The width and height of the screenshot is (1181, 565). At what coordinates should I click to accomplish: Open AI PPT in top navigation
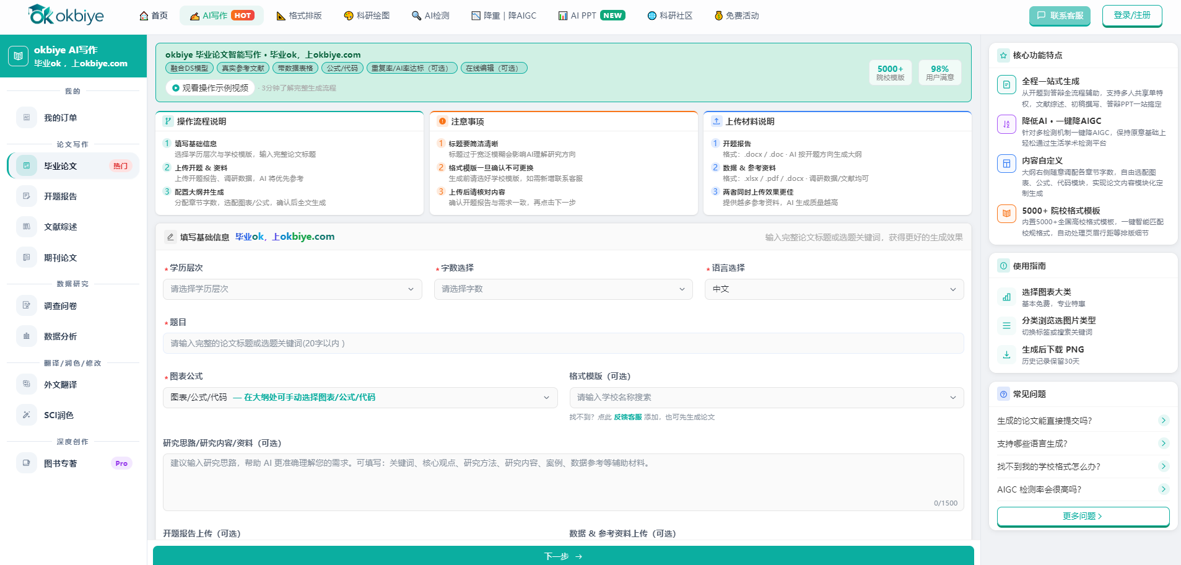pyautogui.click(x=591, y=15)
